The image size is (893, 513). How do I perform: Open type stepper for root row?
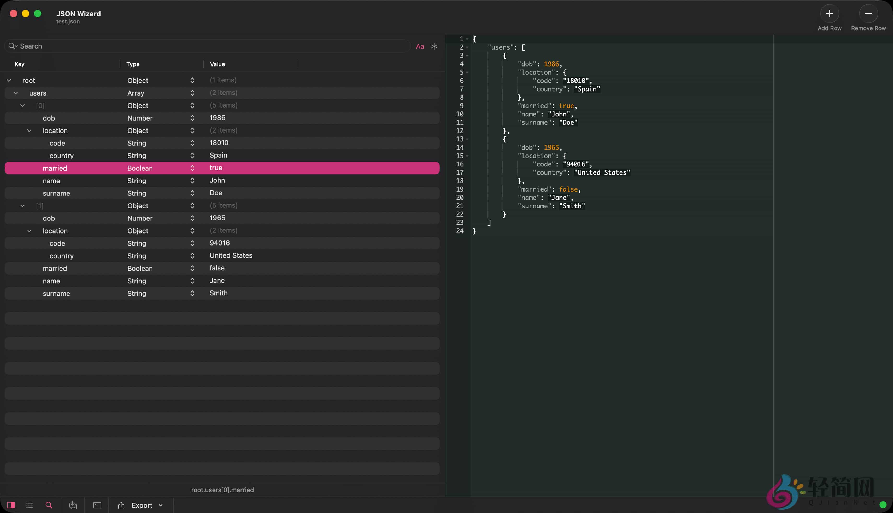coord(192,80)
